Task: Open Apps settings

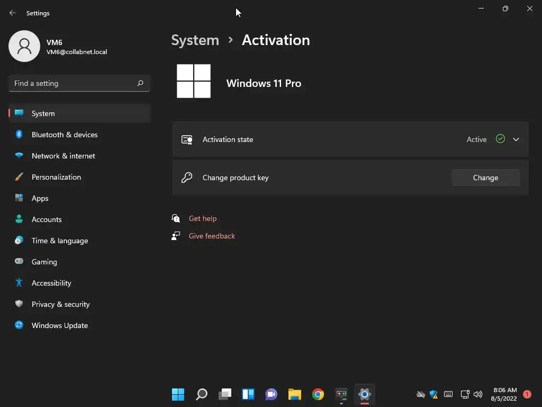Action: click(79, 198)
